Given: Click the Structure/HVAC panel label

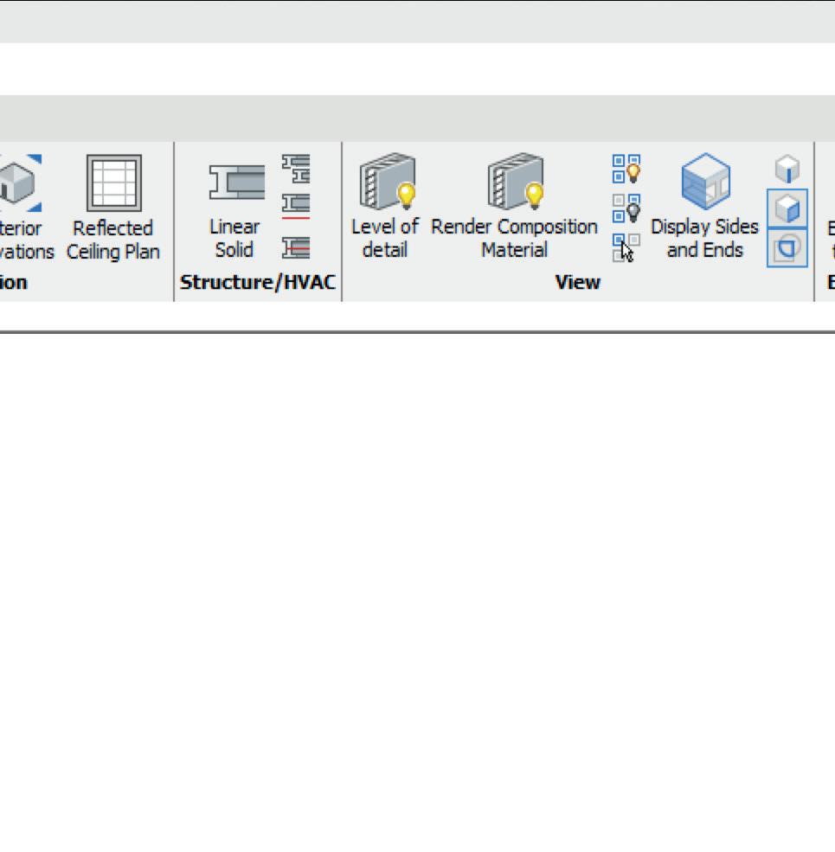Looking at the screenshot, I should (x=258, y=283).
